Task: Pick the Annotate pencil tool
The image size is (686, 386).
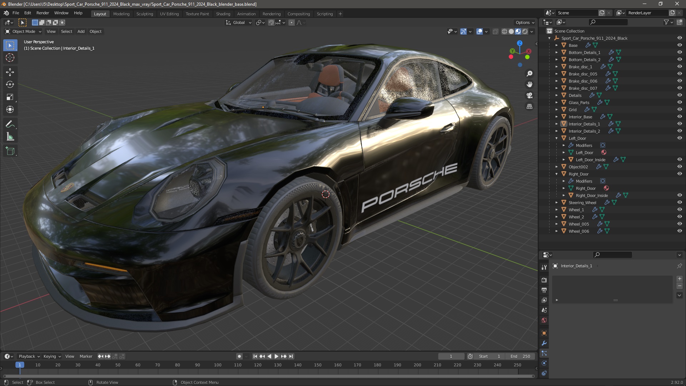Action: (10, 124)
